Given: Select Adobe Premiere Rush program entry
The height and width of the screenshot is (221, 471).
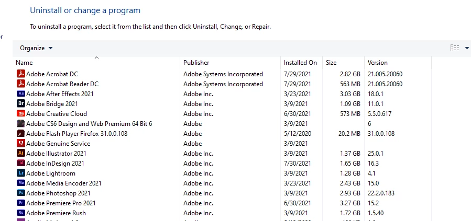Looking at the screenshot, I should point(56,213).
